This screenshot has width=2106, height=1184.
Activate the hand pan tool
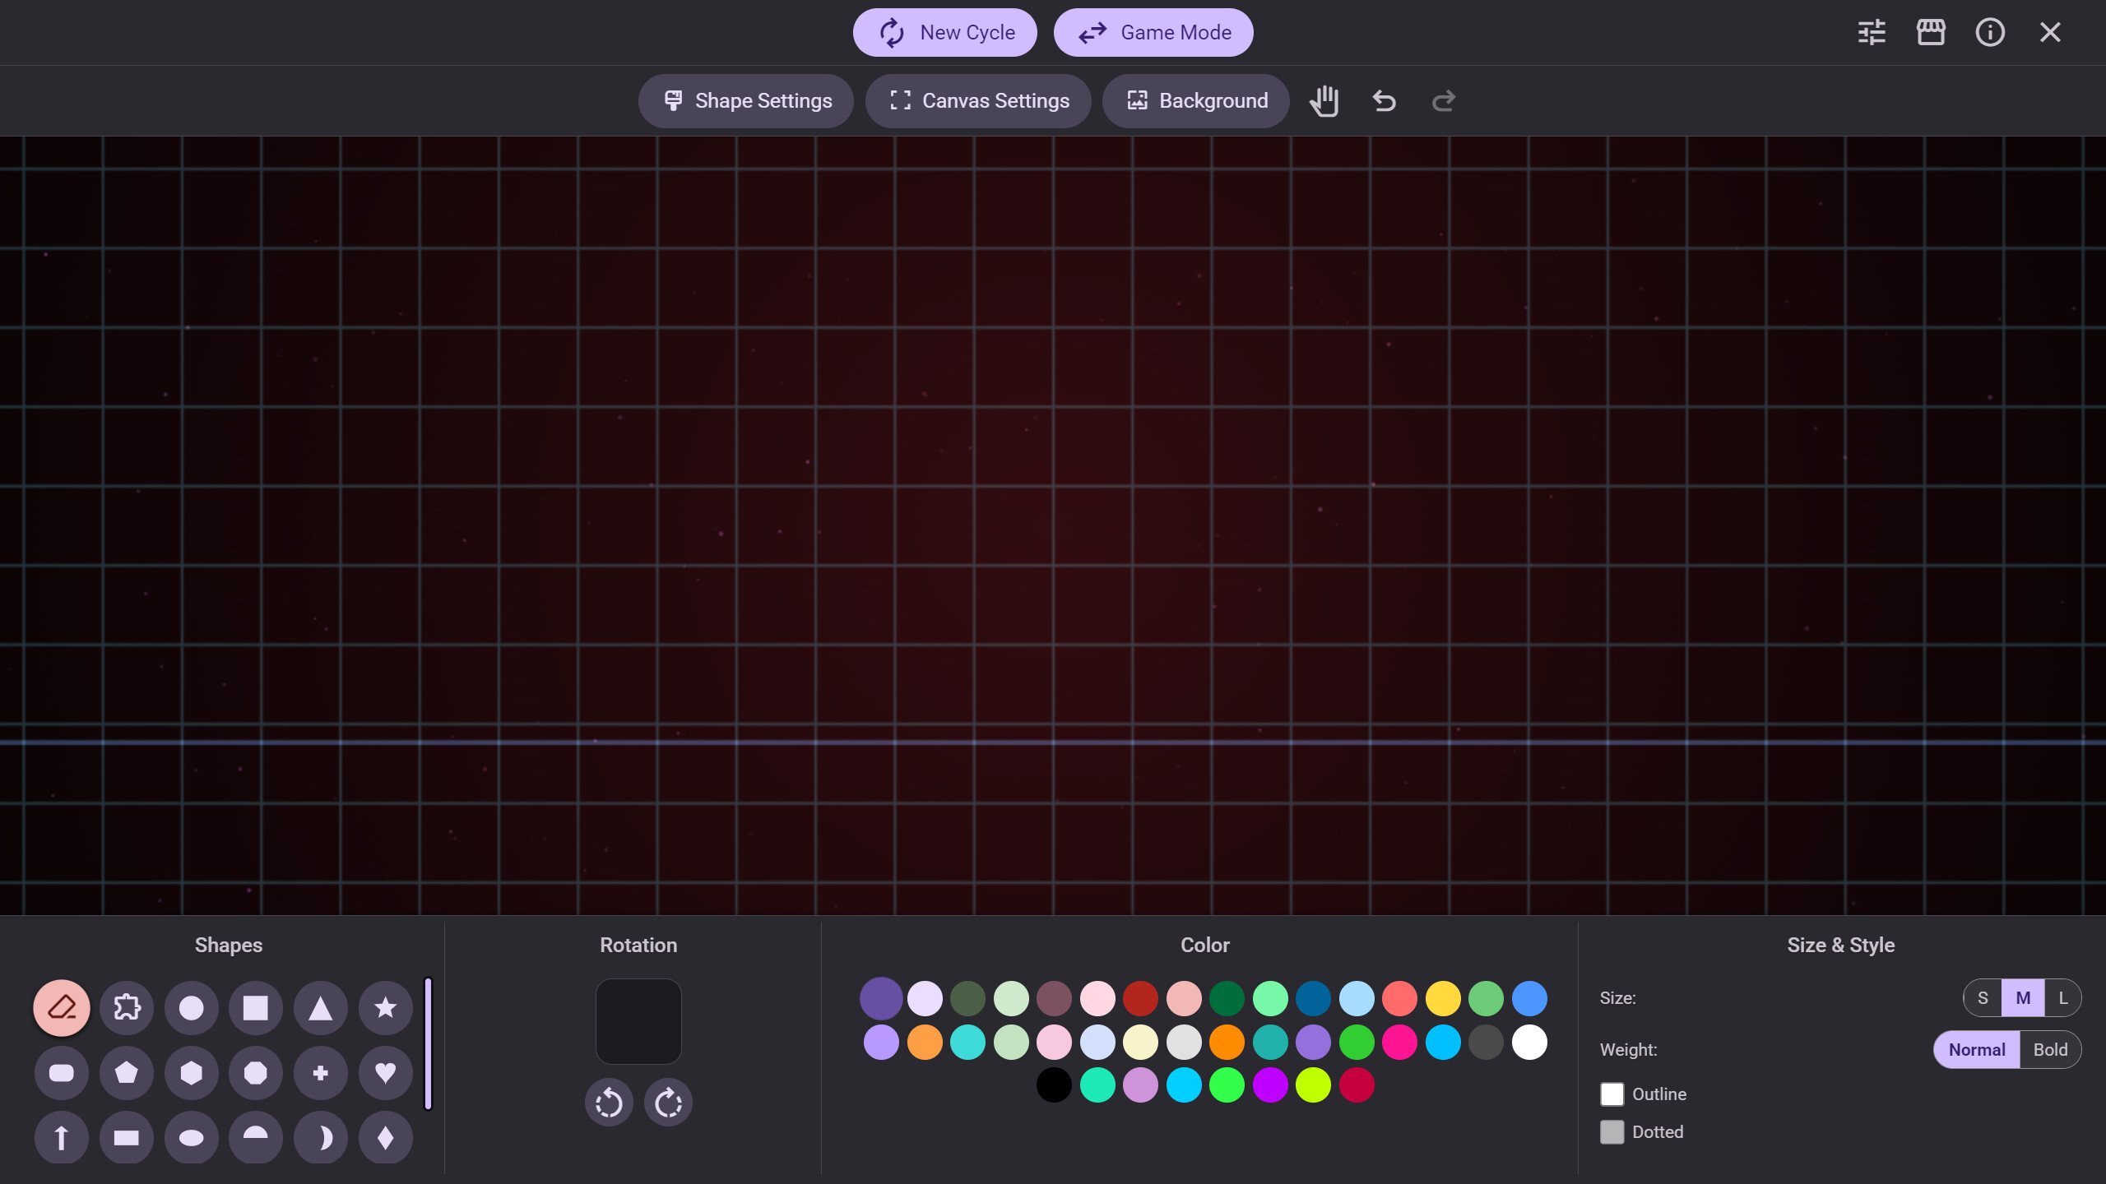1324,100
